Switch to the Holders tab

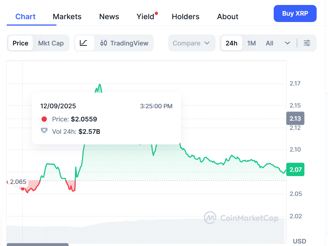[185, 17]
